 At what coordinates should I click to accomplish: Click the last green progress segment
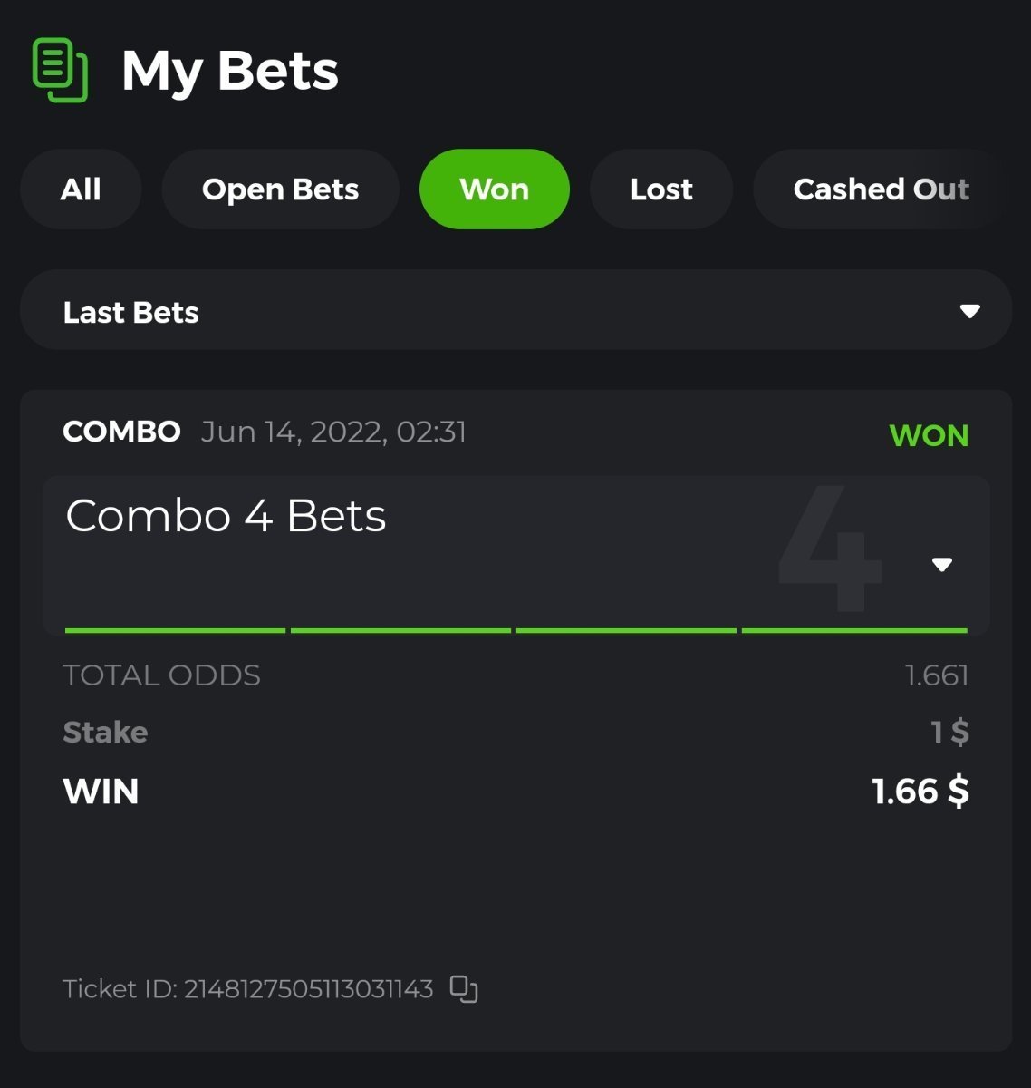tap(854, 630)
